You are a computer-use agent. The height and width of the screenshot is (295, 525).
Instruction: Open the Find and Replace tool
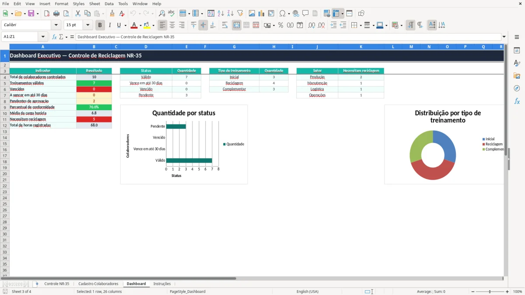(162, 14)
